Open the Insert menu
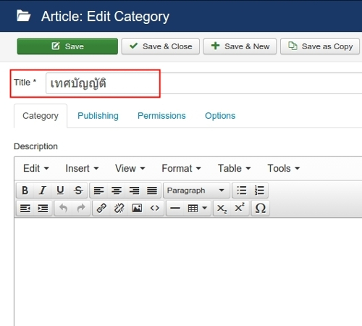The image size is (362, 326). (x=82, y=168)
